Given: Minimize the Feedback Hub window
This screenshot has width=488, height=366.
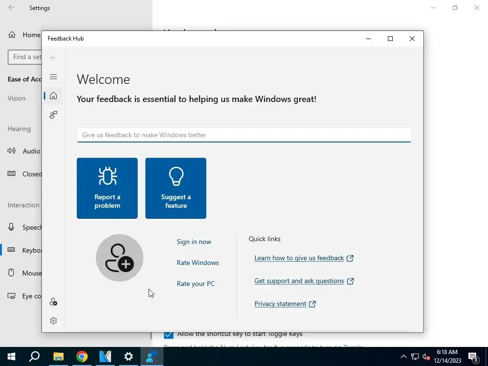Looking at the screenshot, I should coord(368,39).
